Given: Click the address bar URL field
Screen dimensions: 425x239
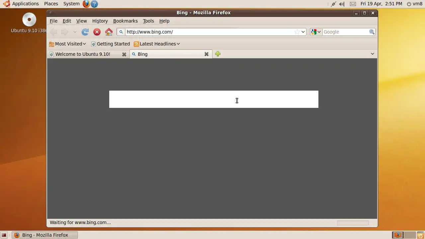Looking at the screenshot, I should [x=209, y=32].
